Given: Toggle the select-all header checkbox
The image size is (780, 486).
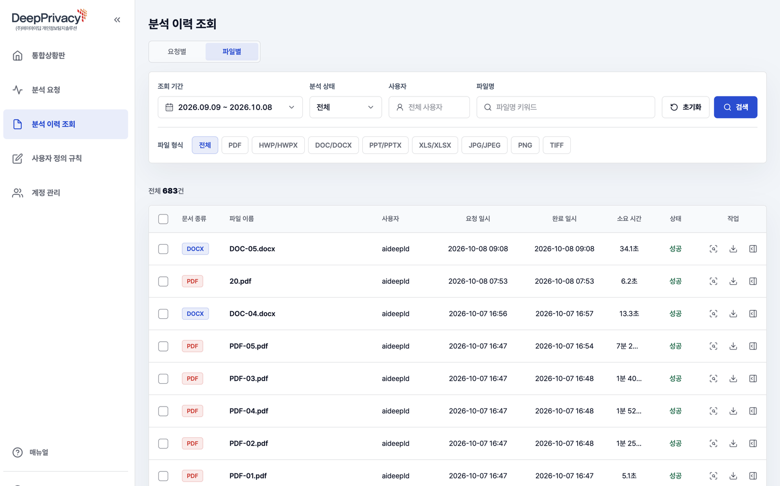Looking at the screenshot, I should 163,219.
